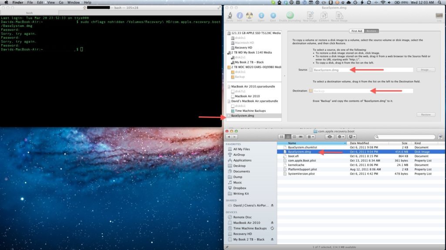Select Recovery HD in Disk Utility list
446x250 pixels.
click(x=243, y=48)
